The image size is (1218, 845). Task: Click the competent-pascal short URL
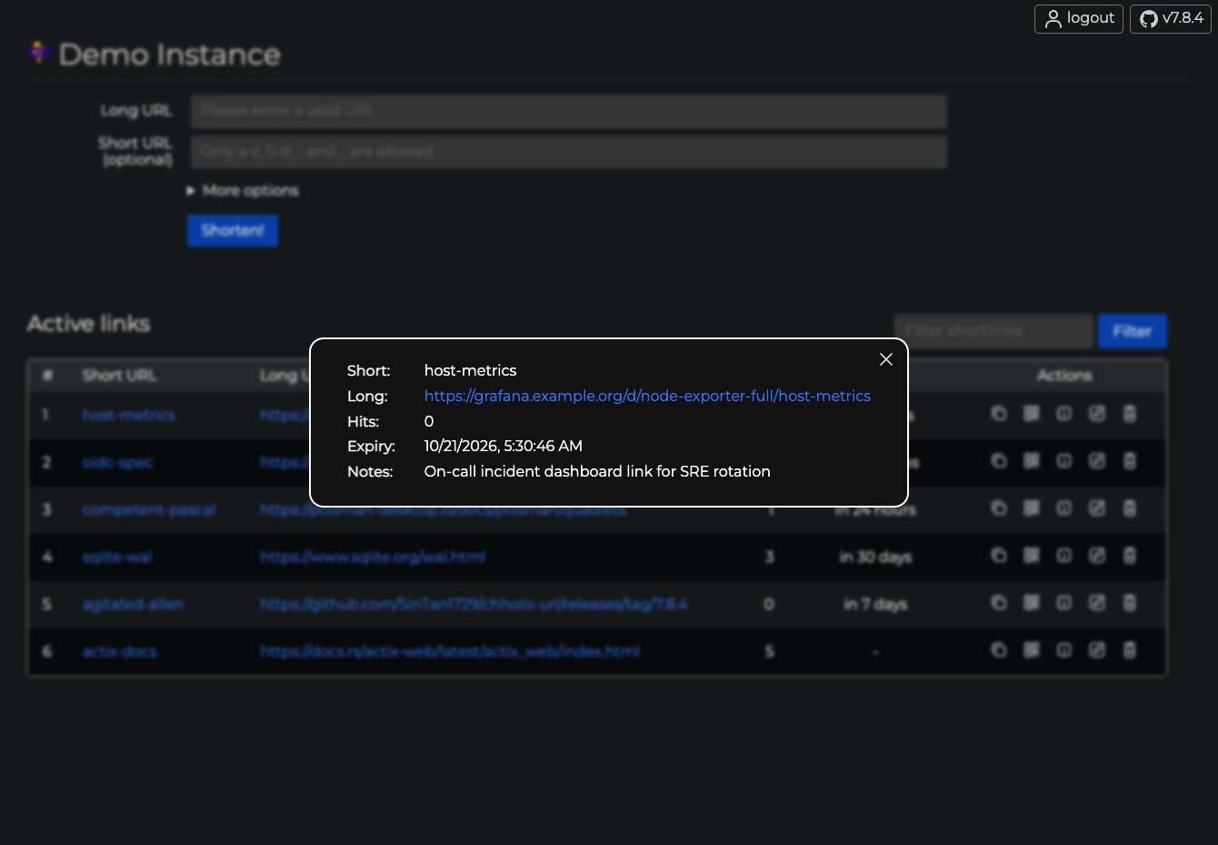coord(149,509)
